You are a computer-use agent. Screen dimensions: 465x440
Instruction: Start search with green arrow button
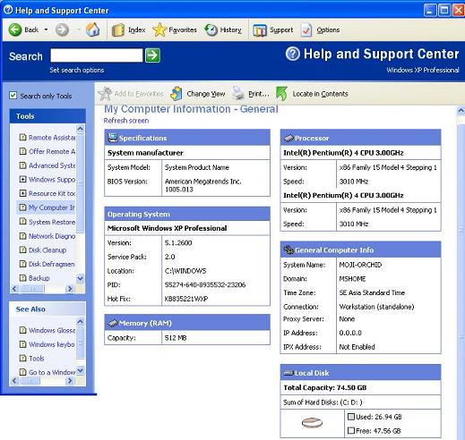(x=152, y=55)
